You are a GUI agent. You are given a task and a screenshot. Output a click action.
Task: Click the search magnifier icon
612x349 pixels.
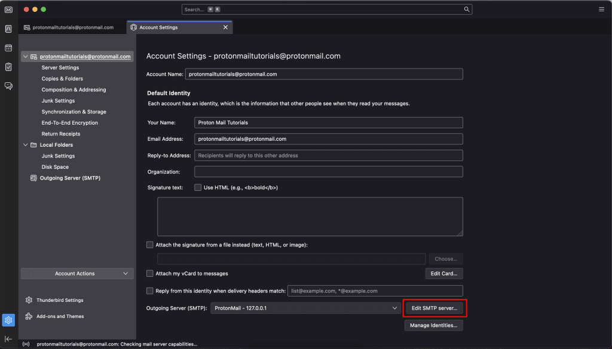tap(466, 10)
